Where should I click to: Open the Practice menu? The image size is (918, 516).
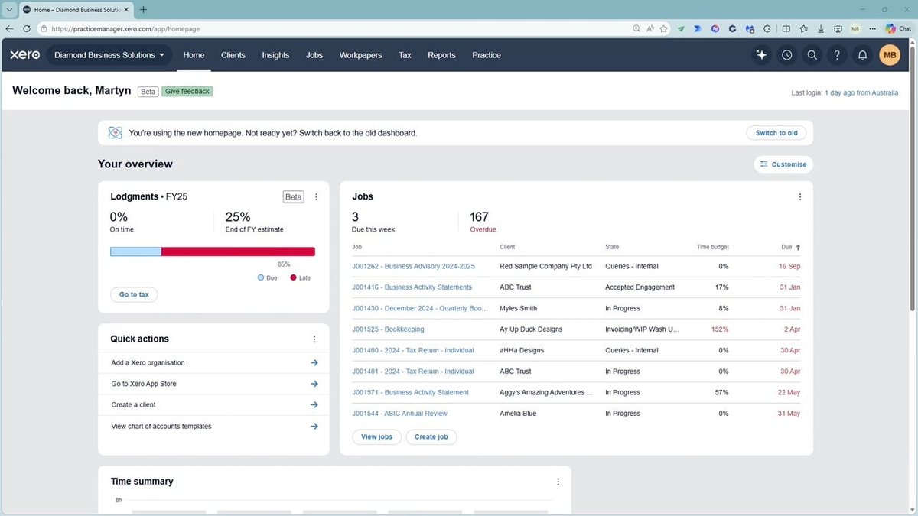pos(487,55)
